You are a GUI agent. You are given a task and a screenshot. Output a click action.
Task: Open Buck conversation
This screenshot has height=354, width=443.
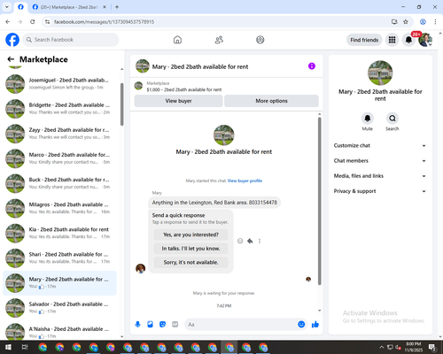coord(59,183)
